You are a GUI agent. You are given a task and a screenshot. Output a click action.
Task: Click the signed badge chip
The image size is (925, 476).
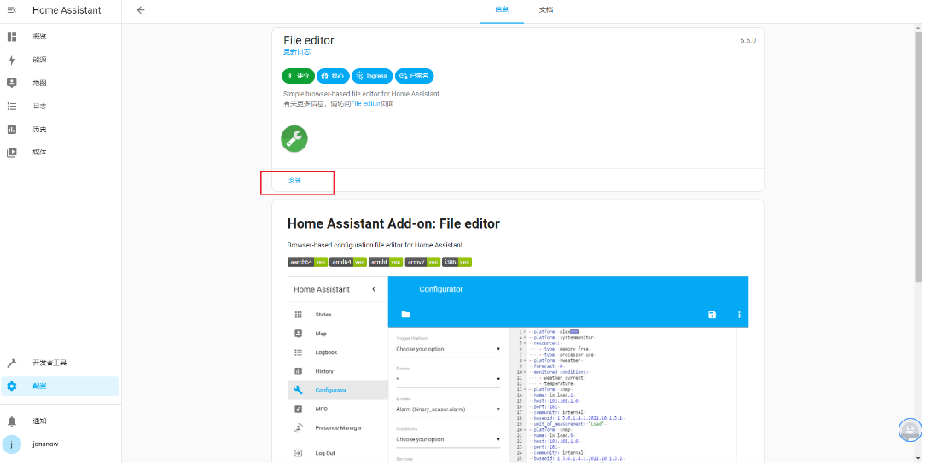click(x=414, y=76)
